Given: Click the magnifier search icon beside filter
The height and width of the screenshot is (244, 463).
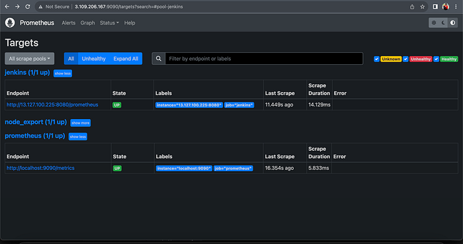Looking at the screenshot, I should (x=159, y=59).
